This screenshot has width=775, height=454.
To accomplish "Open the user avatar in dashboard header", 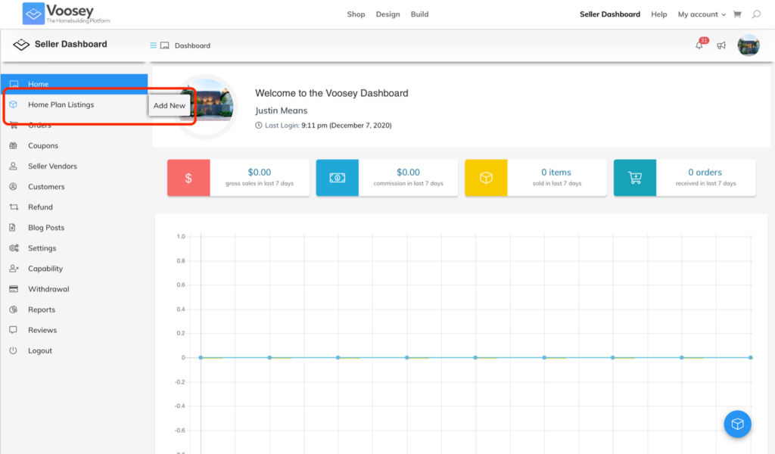I will pos(749,45).
